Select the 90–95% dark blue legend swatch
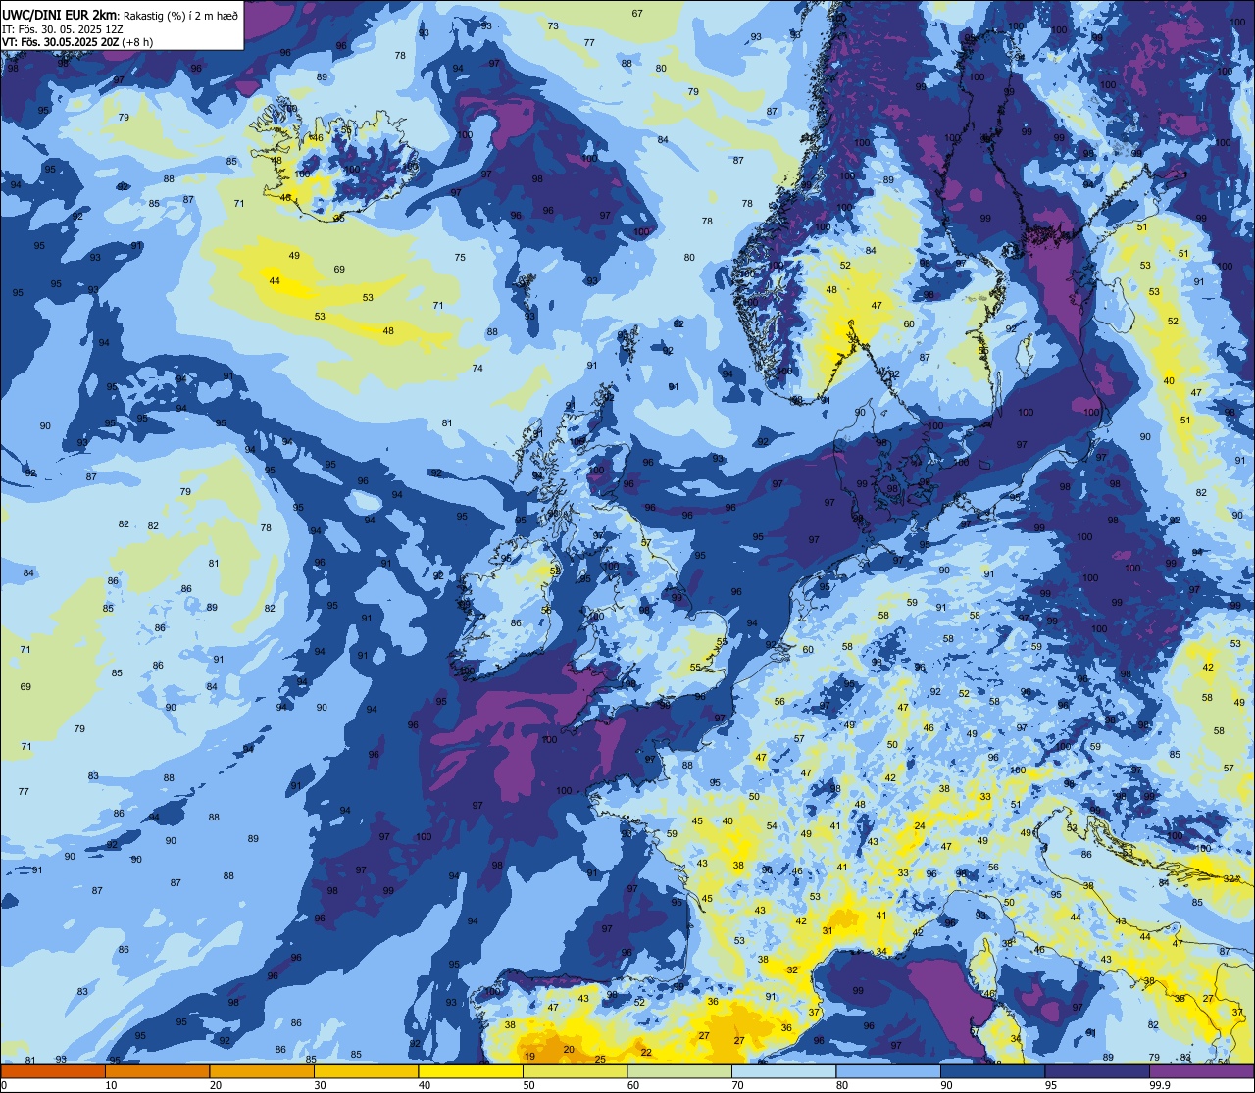This screenshot has width=1255, height=1093. tap(992, 1070)
